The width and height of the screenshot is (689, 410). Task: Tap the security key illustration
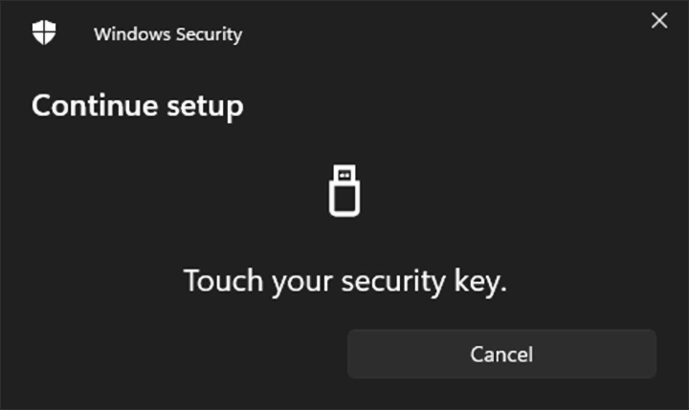tap(344, 190)
